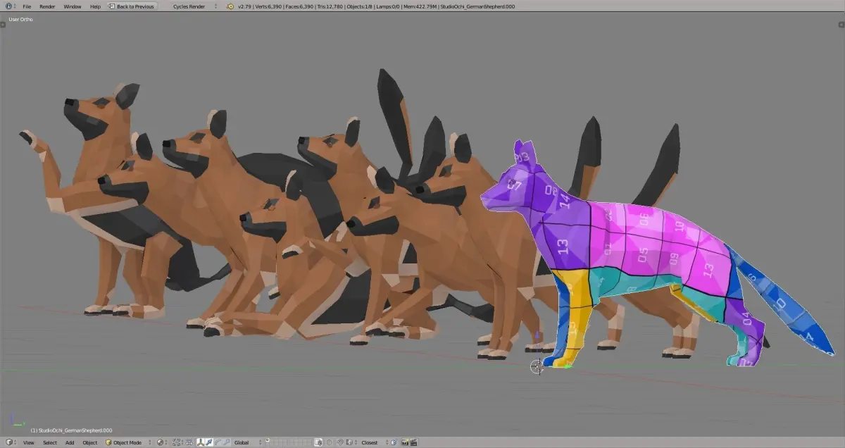Toggle proportional editing circle icon

(329, 442)
